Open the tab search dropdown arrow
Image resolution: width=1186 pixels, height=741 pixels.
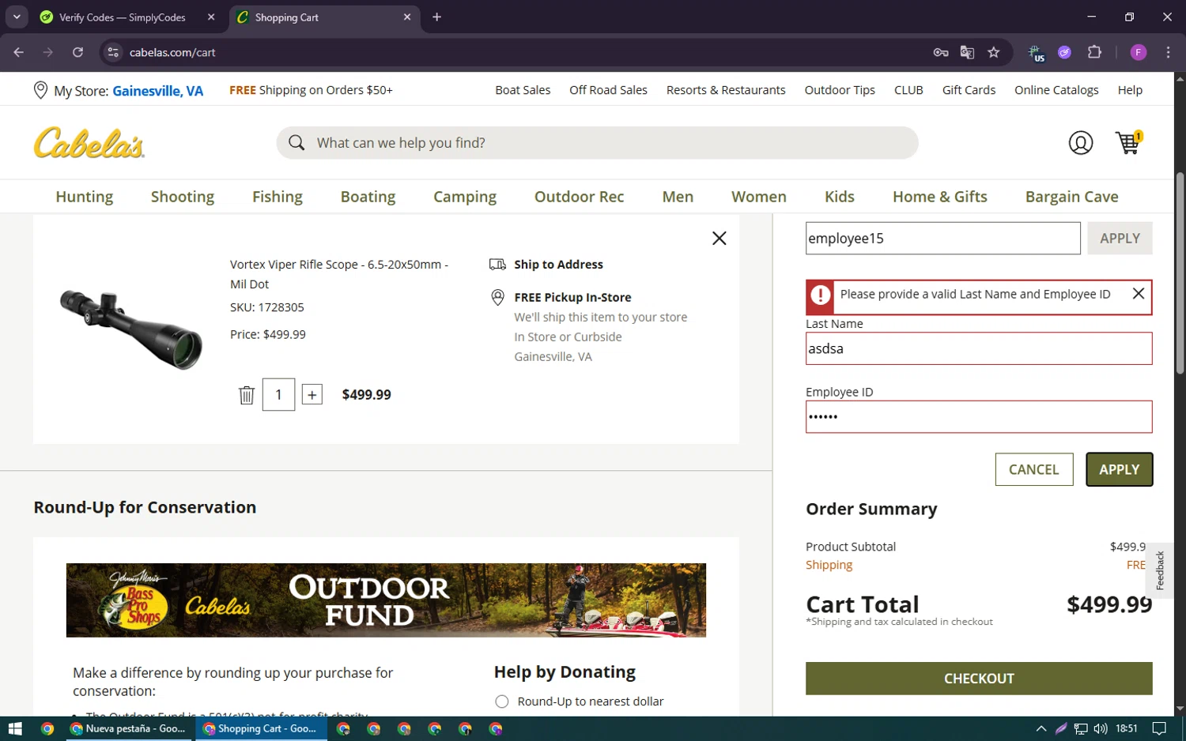(17, 17)
